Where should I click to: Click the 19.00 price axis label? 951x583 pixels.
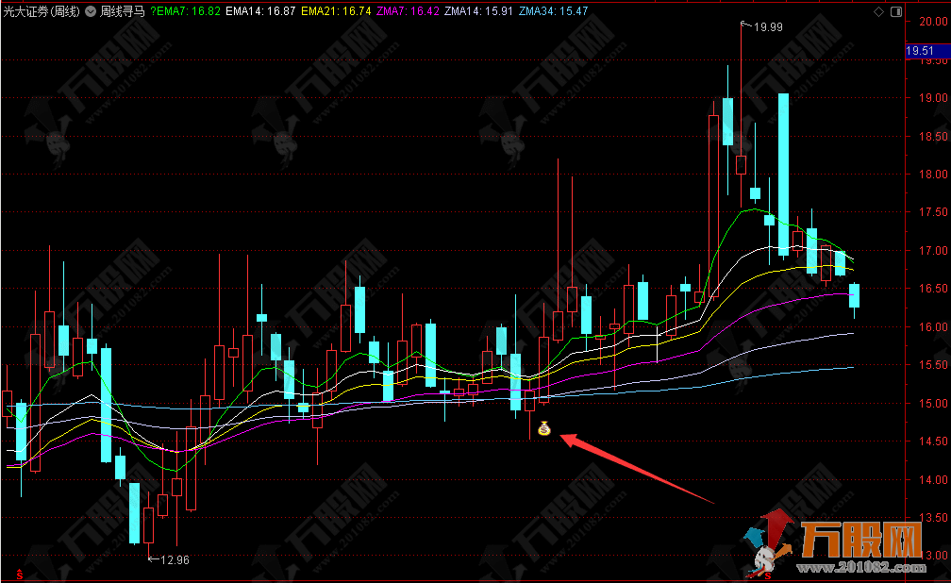(933, 98)
